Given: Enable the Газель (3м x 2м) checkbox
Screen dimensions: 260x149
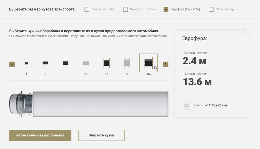Looking at the screenshot, I should click(87, 9).
